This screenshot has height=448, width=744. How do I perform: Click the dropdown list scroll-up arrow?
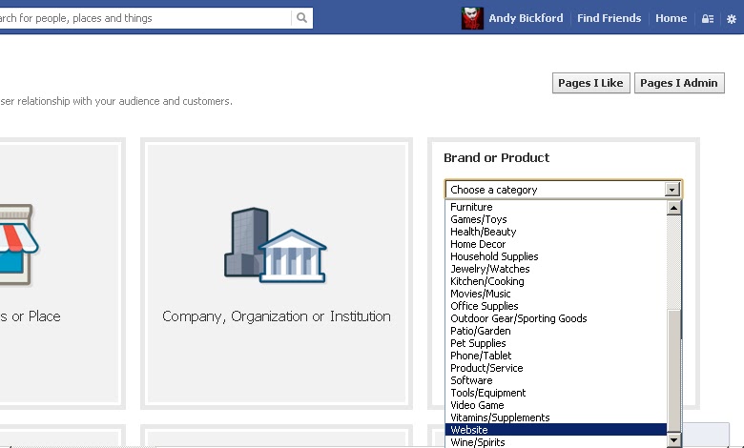coord(673,208)
